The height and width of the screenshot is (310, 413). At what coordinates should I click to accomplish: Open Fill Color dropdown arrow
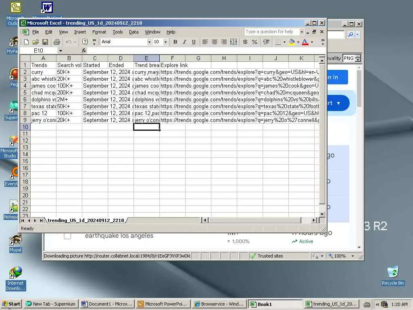(x=298, y=42)
